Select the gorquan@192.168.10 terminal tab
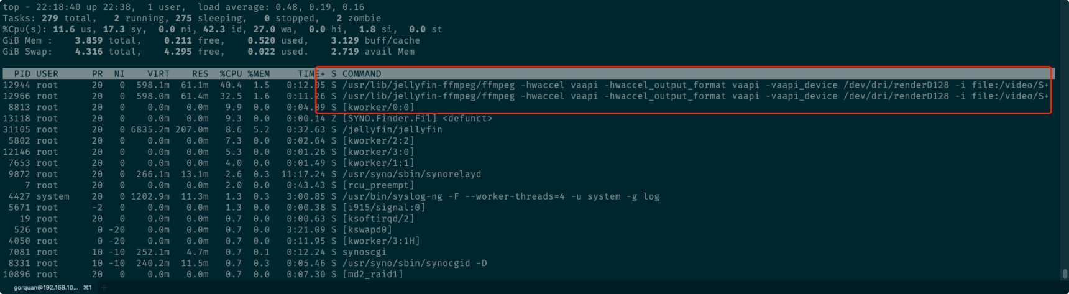 pos(53,288)
